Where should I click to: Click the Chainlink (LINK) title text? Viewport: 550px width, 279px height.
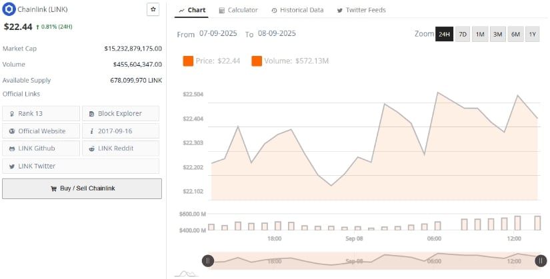tap(43, 9)
